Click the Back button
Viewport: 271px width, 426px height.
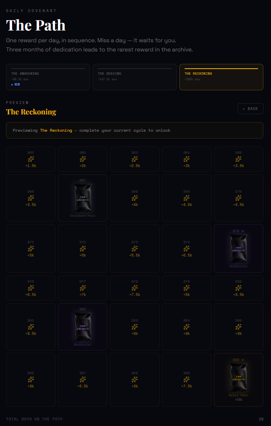pyautogui.click(x=250, y=109)
